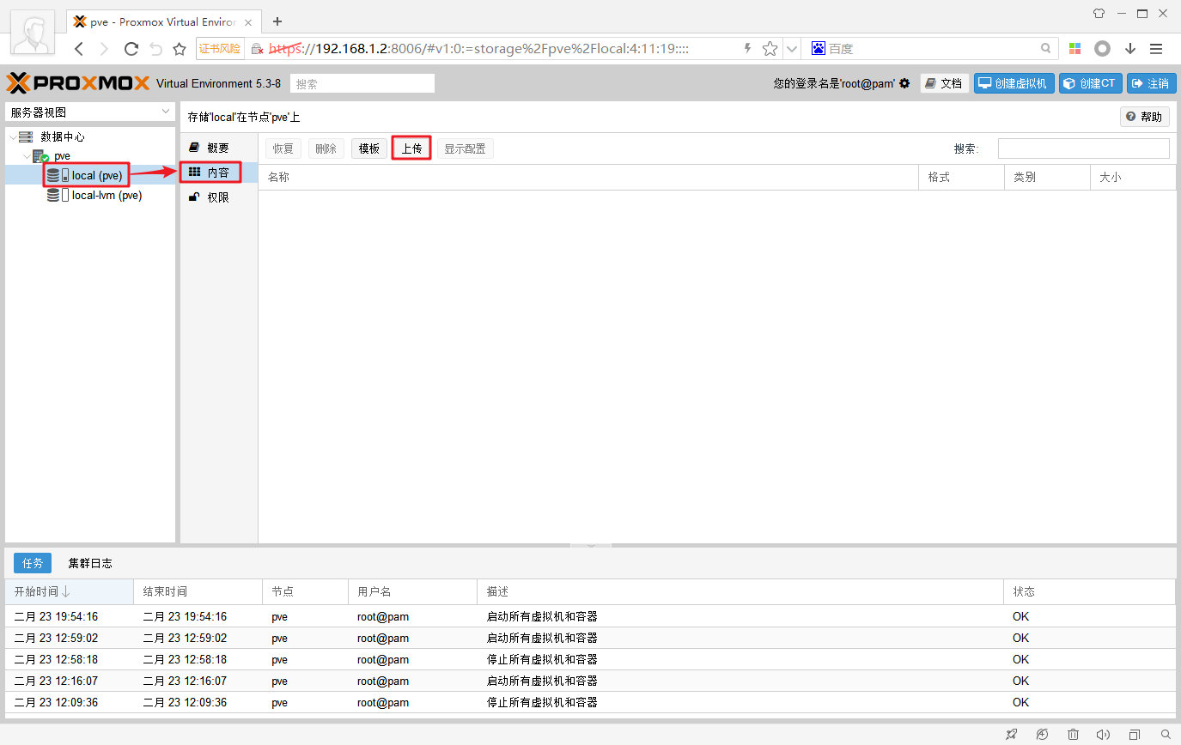
Task: Click 创建虚拟机 to create a VM
Action: pyautogui.click(x=1014, y=83)
